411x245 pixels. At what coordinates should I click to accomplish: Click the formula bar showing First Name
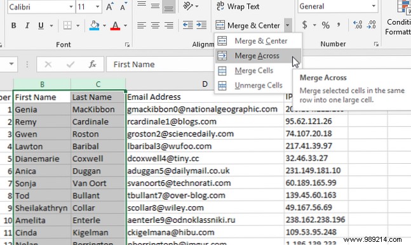[160, 64]
